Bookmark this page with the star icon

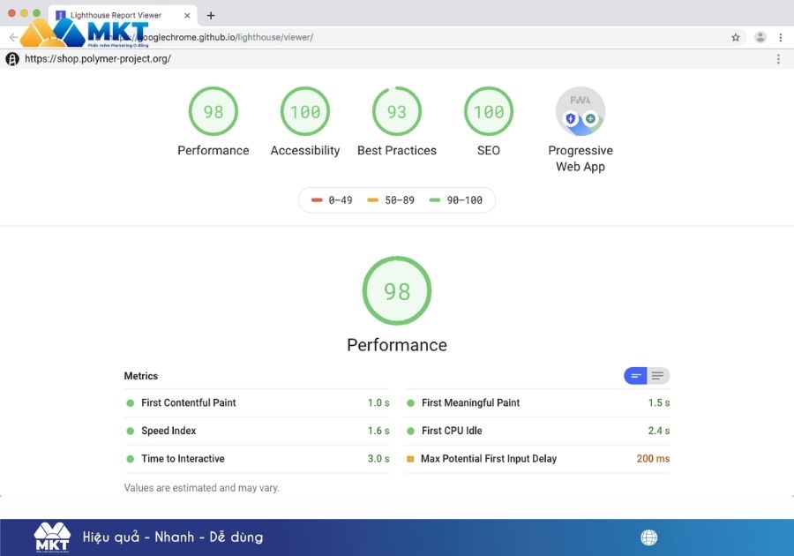pos(735,37)
